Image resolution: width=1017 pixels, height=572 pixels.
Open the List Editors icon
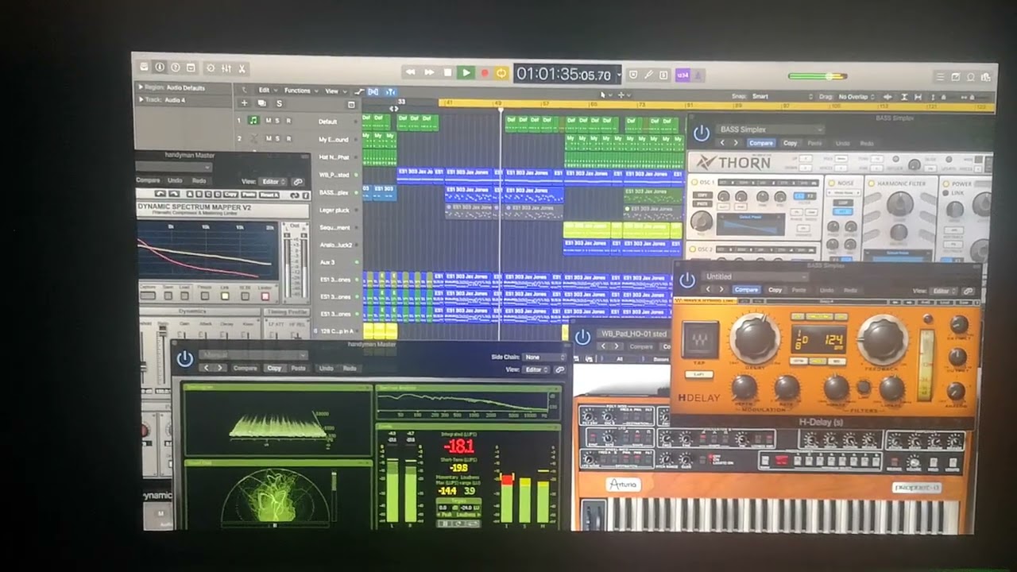pos(940,77)
